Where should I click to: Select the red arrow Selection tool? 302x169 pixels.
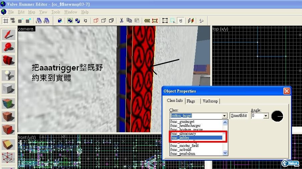8,35
